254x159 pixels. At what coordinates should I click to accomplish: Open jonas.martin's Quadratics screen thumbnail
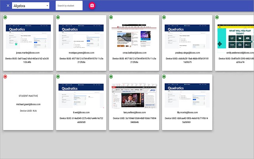click(28, 37)
